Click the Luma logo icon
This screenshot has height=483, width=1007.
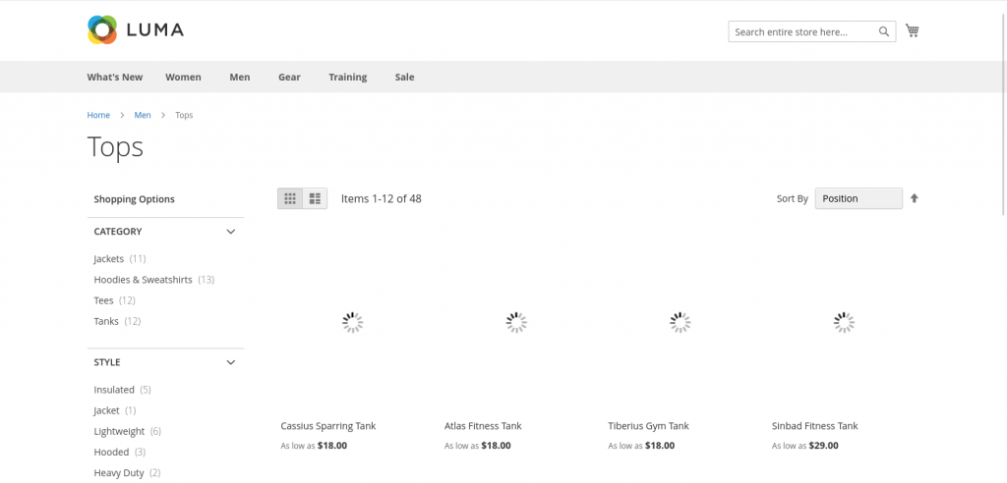point(102,30)
